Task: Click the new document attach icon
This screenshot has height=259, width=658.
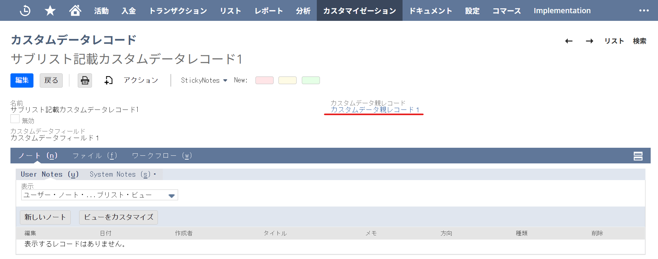Action: [108, 81]
